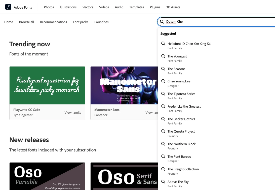The width and height of the screenshot is (275, 190).
Task: Open the Manometer Sans rhino preview thumbnail
Action: (x=124, y=85)
